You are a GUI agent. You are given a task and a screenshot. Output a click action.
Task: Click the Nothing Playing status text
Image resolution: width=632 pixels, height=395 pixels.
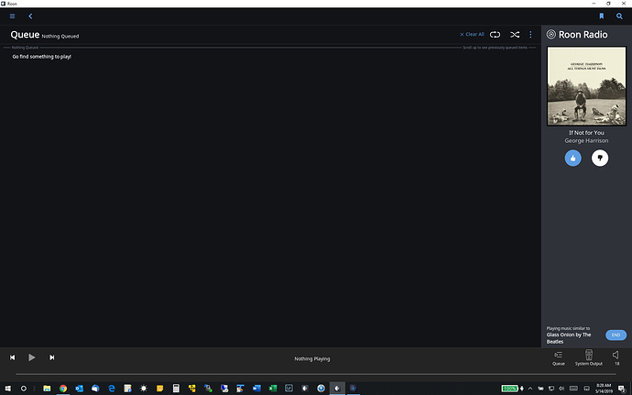click(312, 358)
